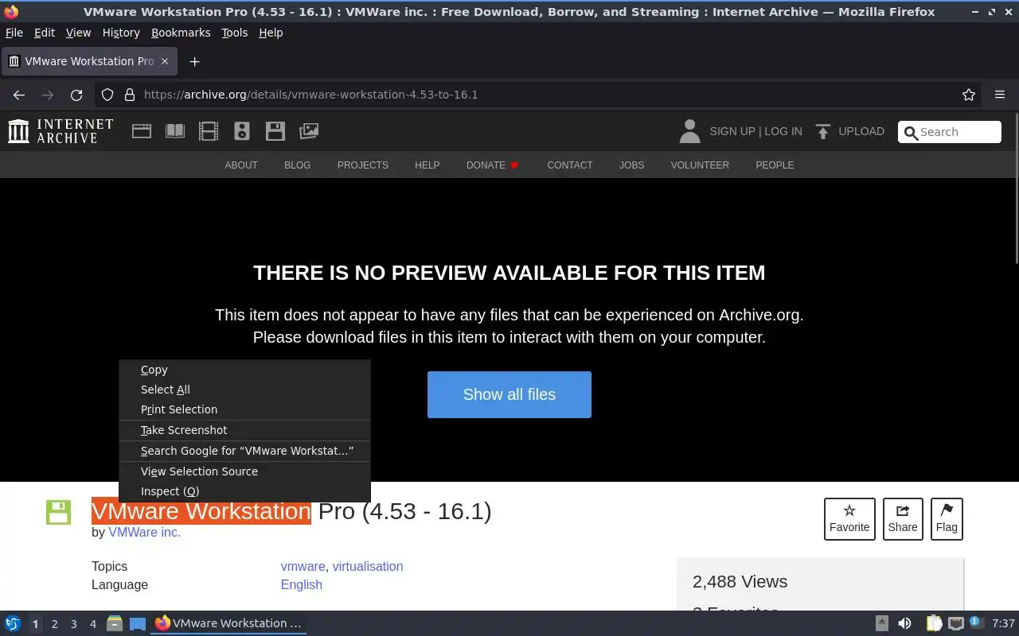Screen dimensions: 1019x636
Task: Open the Edit menu
Action: pyautogui.click(x=45, y=33)
